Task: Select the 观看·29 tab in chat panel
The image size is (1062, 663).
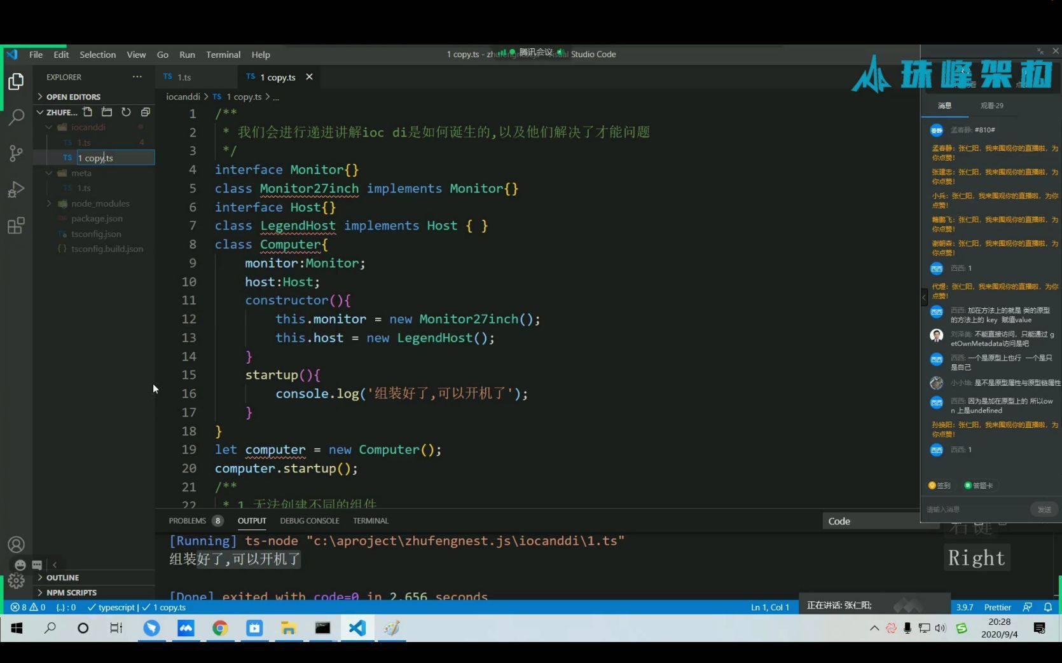Action: (991, 106)
